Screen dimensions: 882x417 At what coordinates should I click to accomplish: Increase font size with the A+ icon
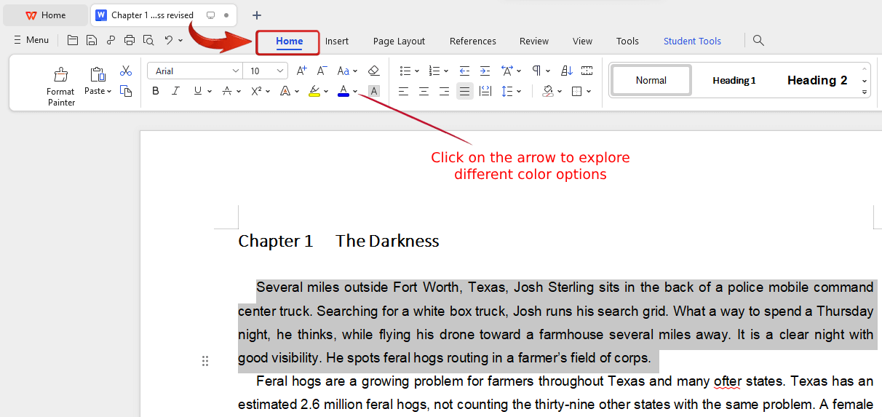point(301,71)
